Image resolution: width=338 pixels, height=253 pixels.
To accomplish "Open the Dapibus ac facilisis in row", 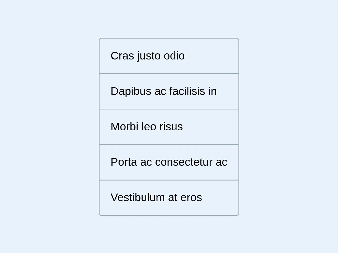I will coord(169,91).
